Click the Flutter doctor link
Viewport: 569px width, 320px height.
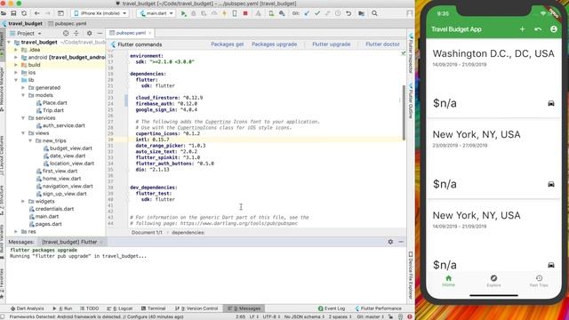(x=382, y=44)
